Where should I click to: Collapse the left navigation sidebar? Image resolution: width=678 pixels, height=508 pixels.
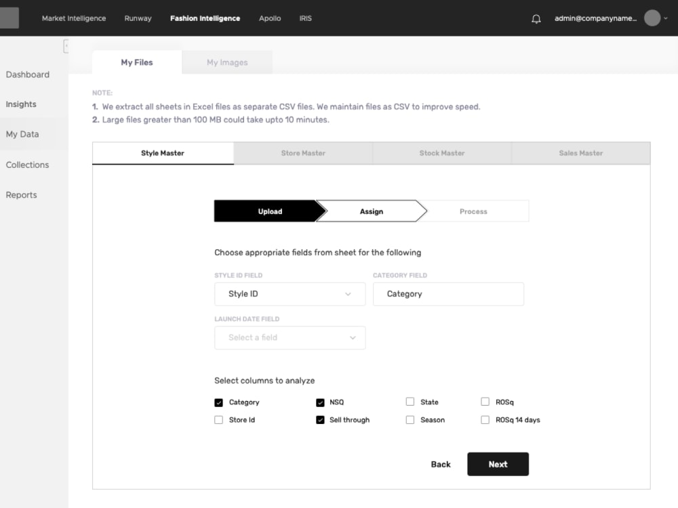(x=66, y=46)
